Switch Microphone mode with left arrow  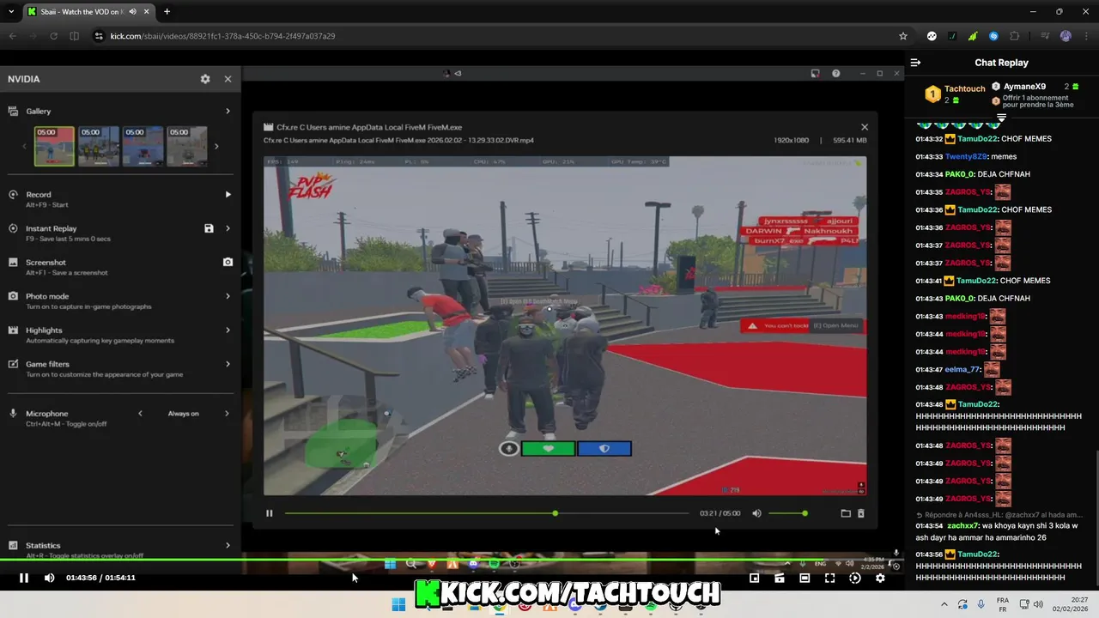pyautogui.click(x=141, y=414)
